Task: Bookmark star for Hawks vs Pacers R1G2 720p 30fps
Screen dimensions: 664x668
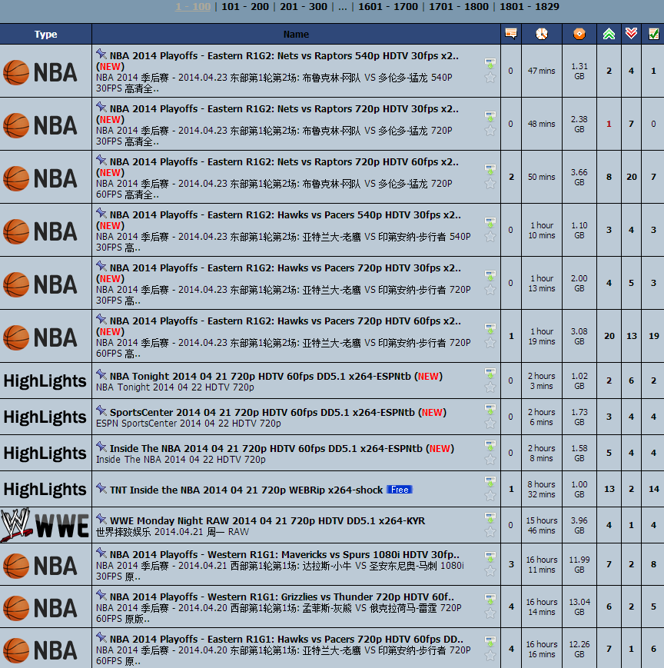Action: tap(490, 290)
